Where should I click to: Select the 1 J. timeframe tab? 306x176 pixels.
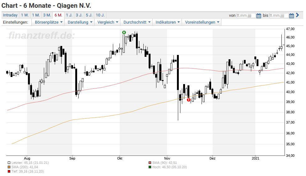[69, 15]
